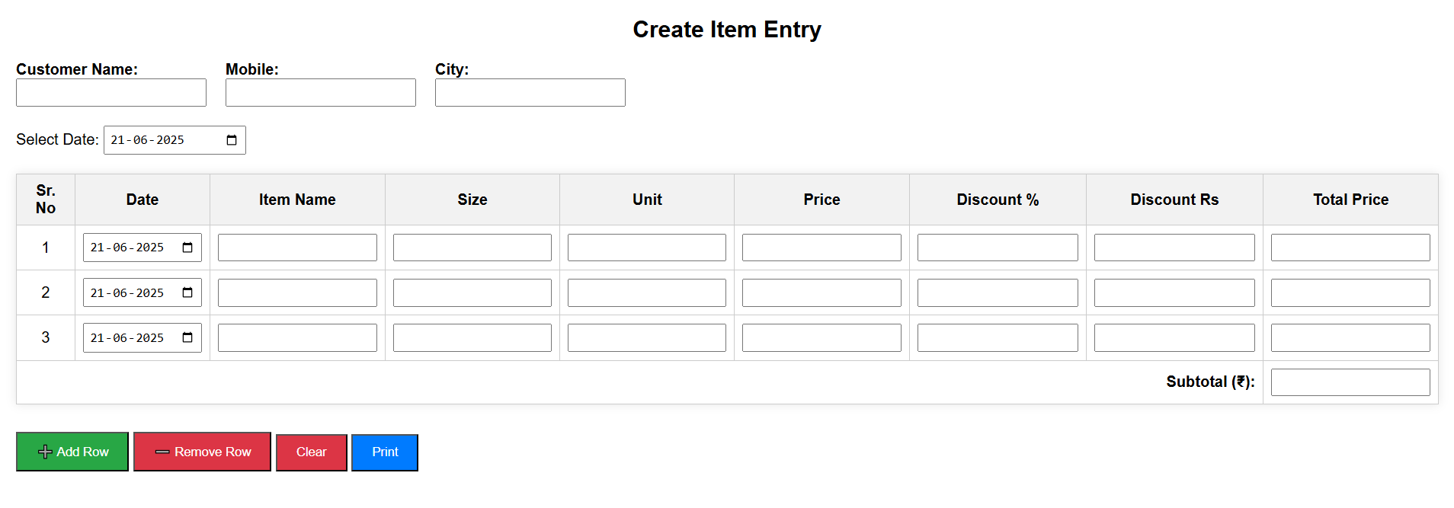Viewport: 1454px width, 508px height.
Task: Open calendar picker in Select Date field
Action: tap(232, 140)
